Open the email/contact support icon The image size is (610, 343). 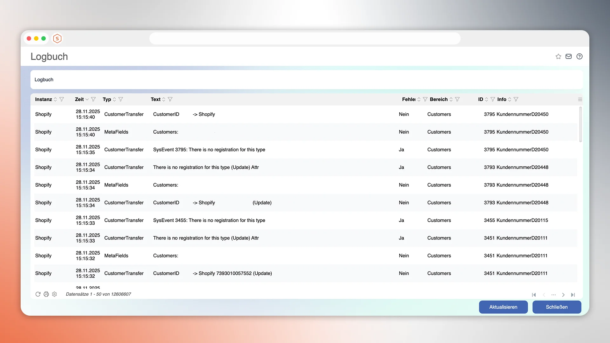tap(569, 56)
